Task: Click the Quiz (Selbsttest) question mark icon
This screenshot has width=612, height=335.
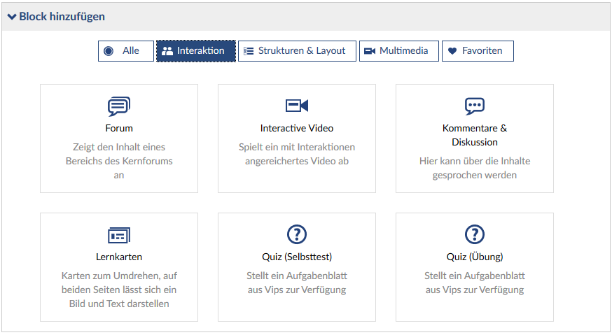Action: click(x=297, y=234)
